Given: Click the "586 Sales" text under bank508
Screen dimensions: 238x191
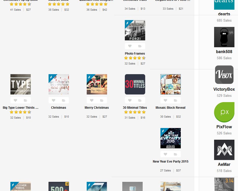Looking at the screenshot, I should pyautogui.click(x=224, y=58).
